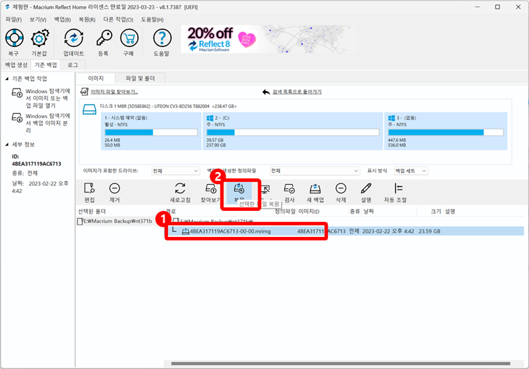Click Windows logo on partition 3

(391, 118)
